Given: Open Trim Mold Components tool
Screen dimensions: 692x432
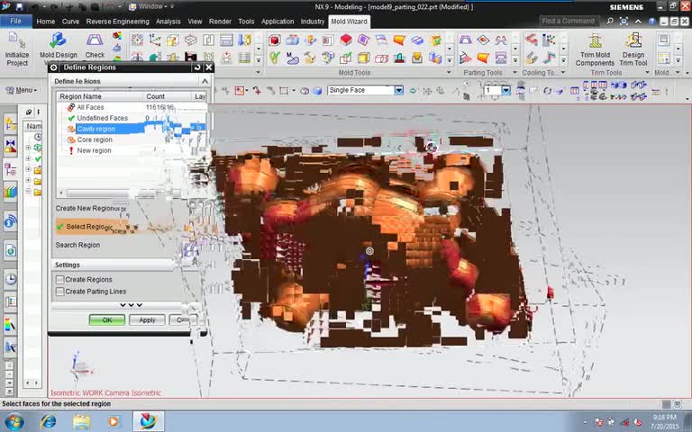Looking at the screenshot, I should 595,49.
